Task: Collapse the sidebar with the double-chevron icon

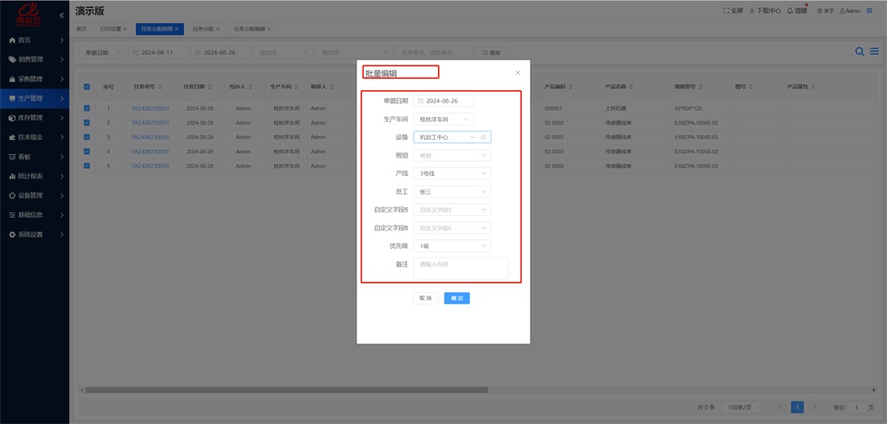Action: point(62,15)
